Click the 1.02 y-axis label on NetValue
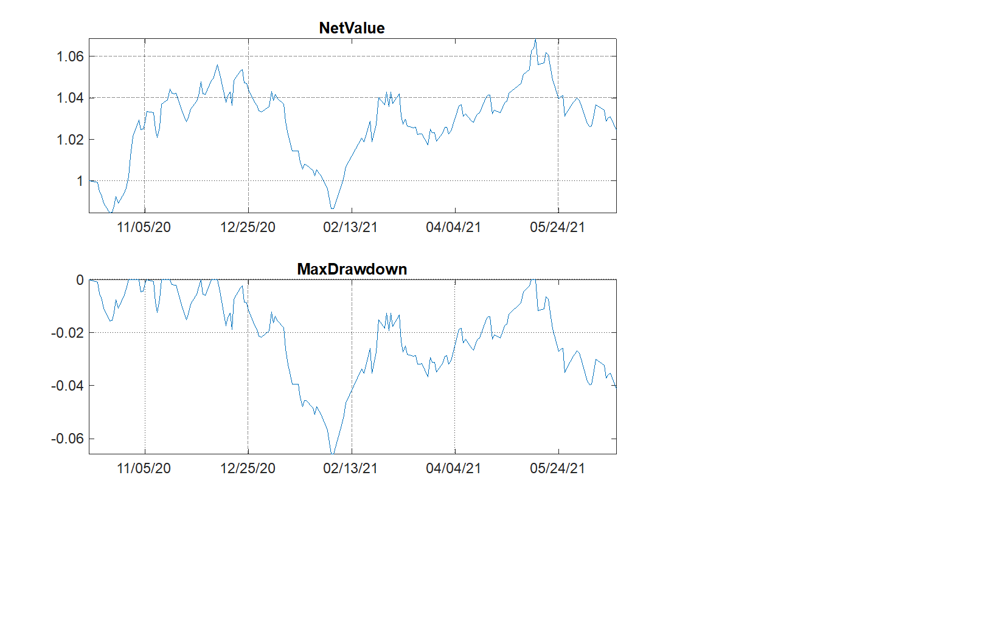997x622 pixels. (x=70, y=140)
